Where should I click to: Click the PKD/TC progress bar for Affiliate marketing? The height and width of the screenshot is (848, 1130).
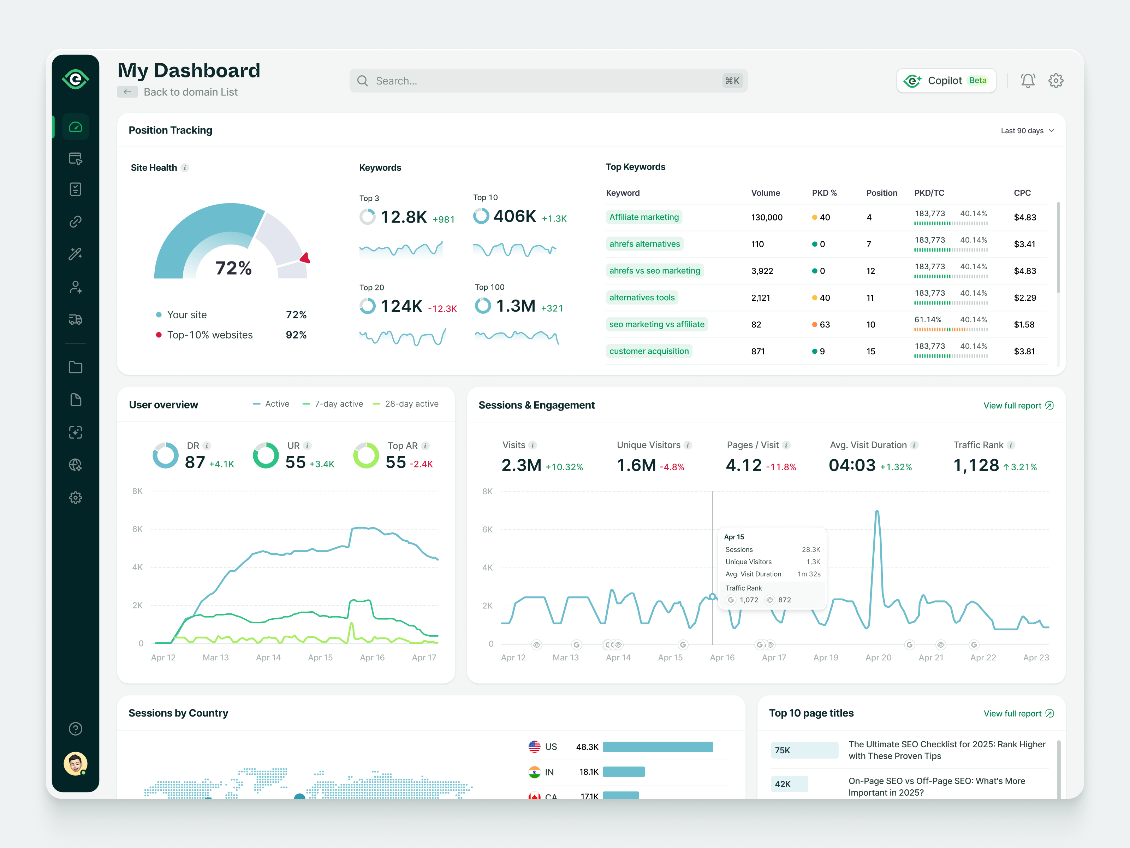[x=951, y=223]
